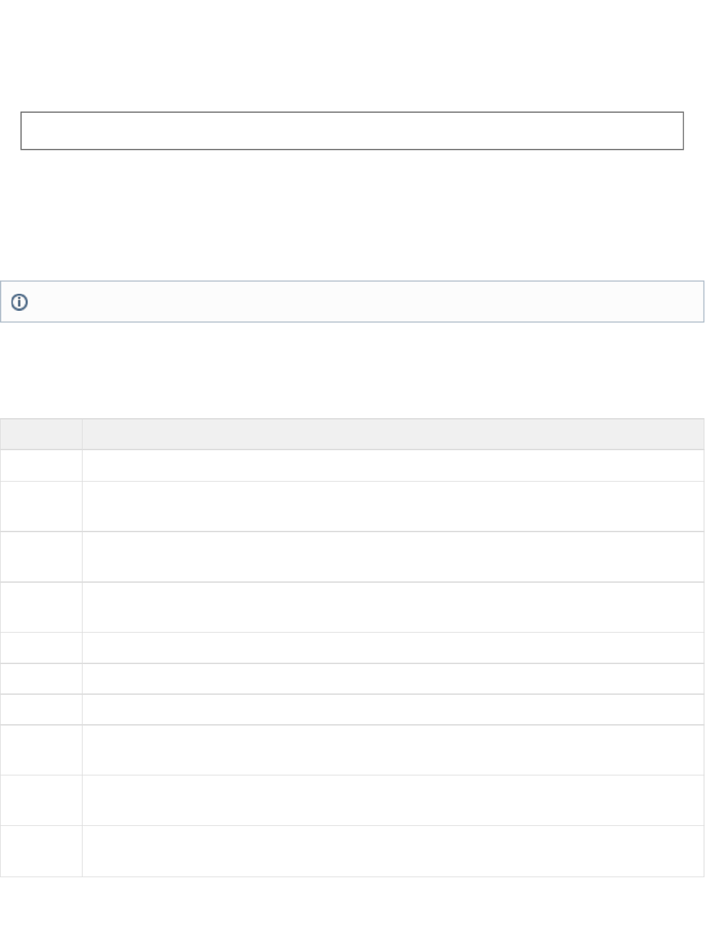Select the fourth body row's wide cell

coord(392,607)
